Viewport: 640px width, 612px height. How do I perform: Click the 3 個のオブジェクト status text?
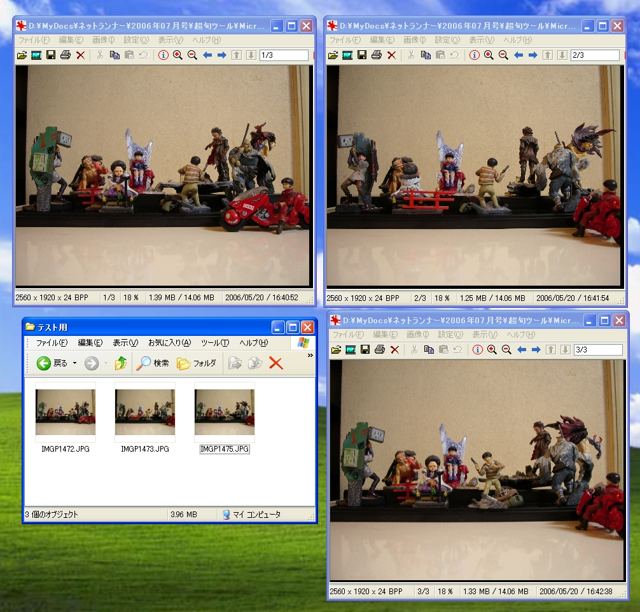[52, 515]
